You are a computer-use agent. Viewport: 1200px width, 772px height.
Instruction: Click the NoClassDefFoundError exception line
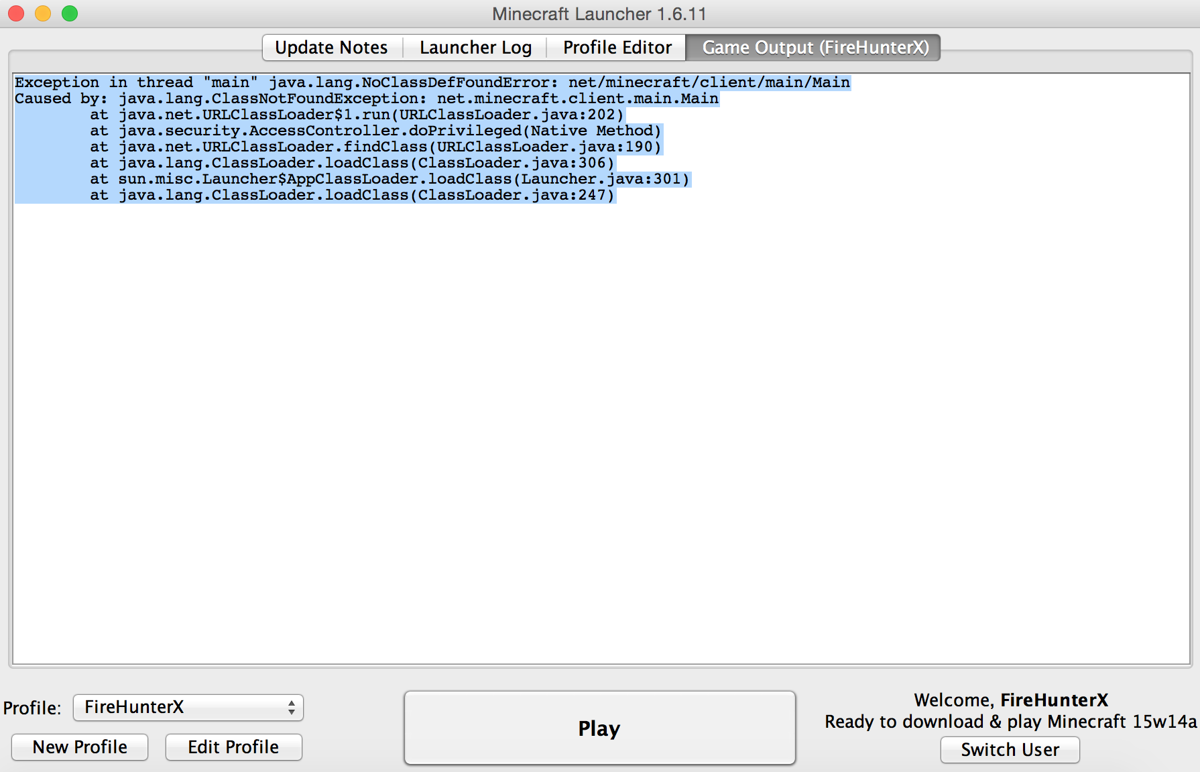[x=432, y=82]
